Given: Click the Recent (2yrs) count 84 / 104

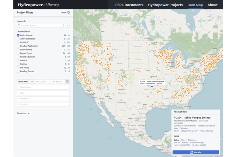Looking at the screenshot, I should (66, 53).
